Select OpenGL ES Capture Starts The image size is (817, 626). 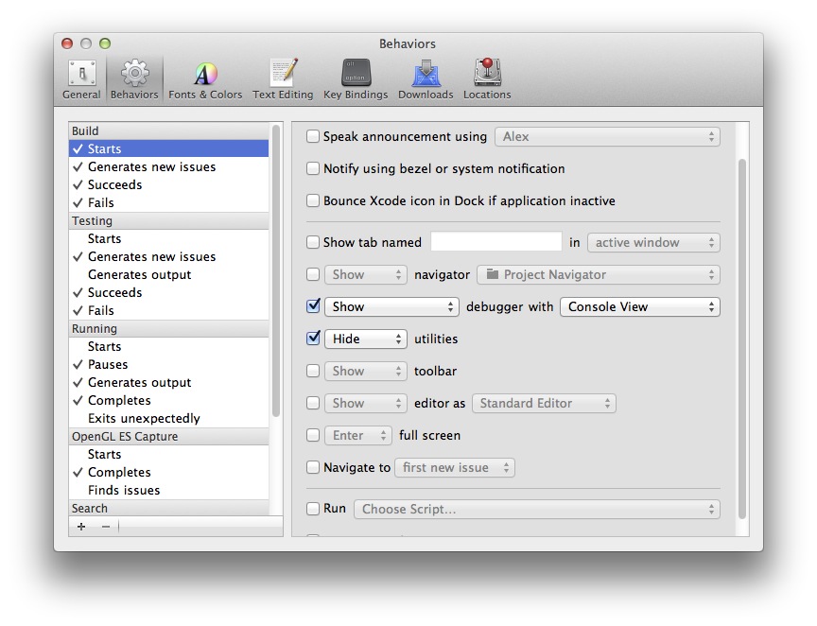point(169,455)
